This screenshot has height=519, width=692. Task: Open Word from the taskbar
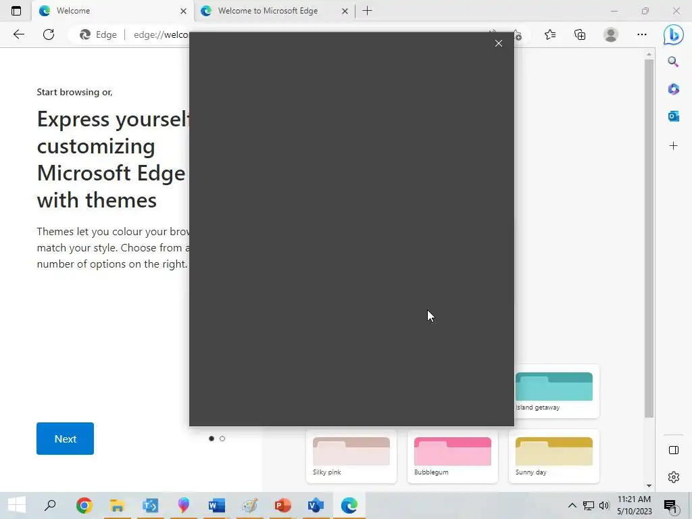pos(216,505)
